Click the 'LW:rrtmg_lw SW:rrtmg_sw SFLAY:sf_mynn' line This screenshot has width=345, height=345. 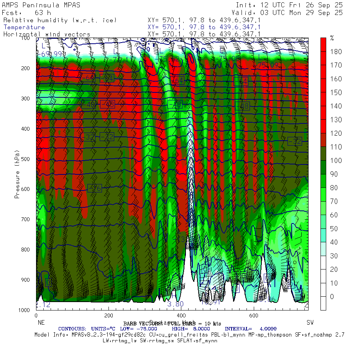(x=160, y=341)
